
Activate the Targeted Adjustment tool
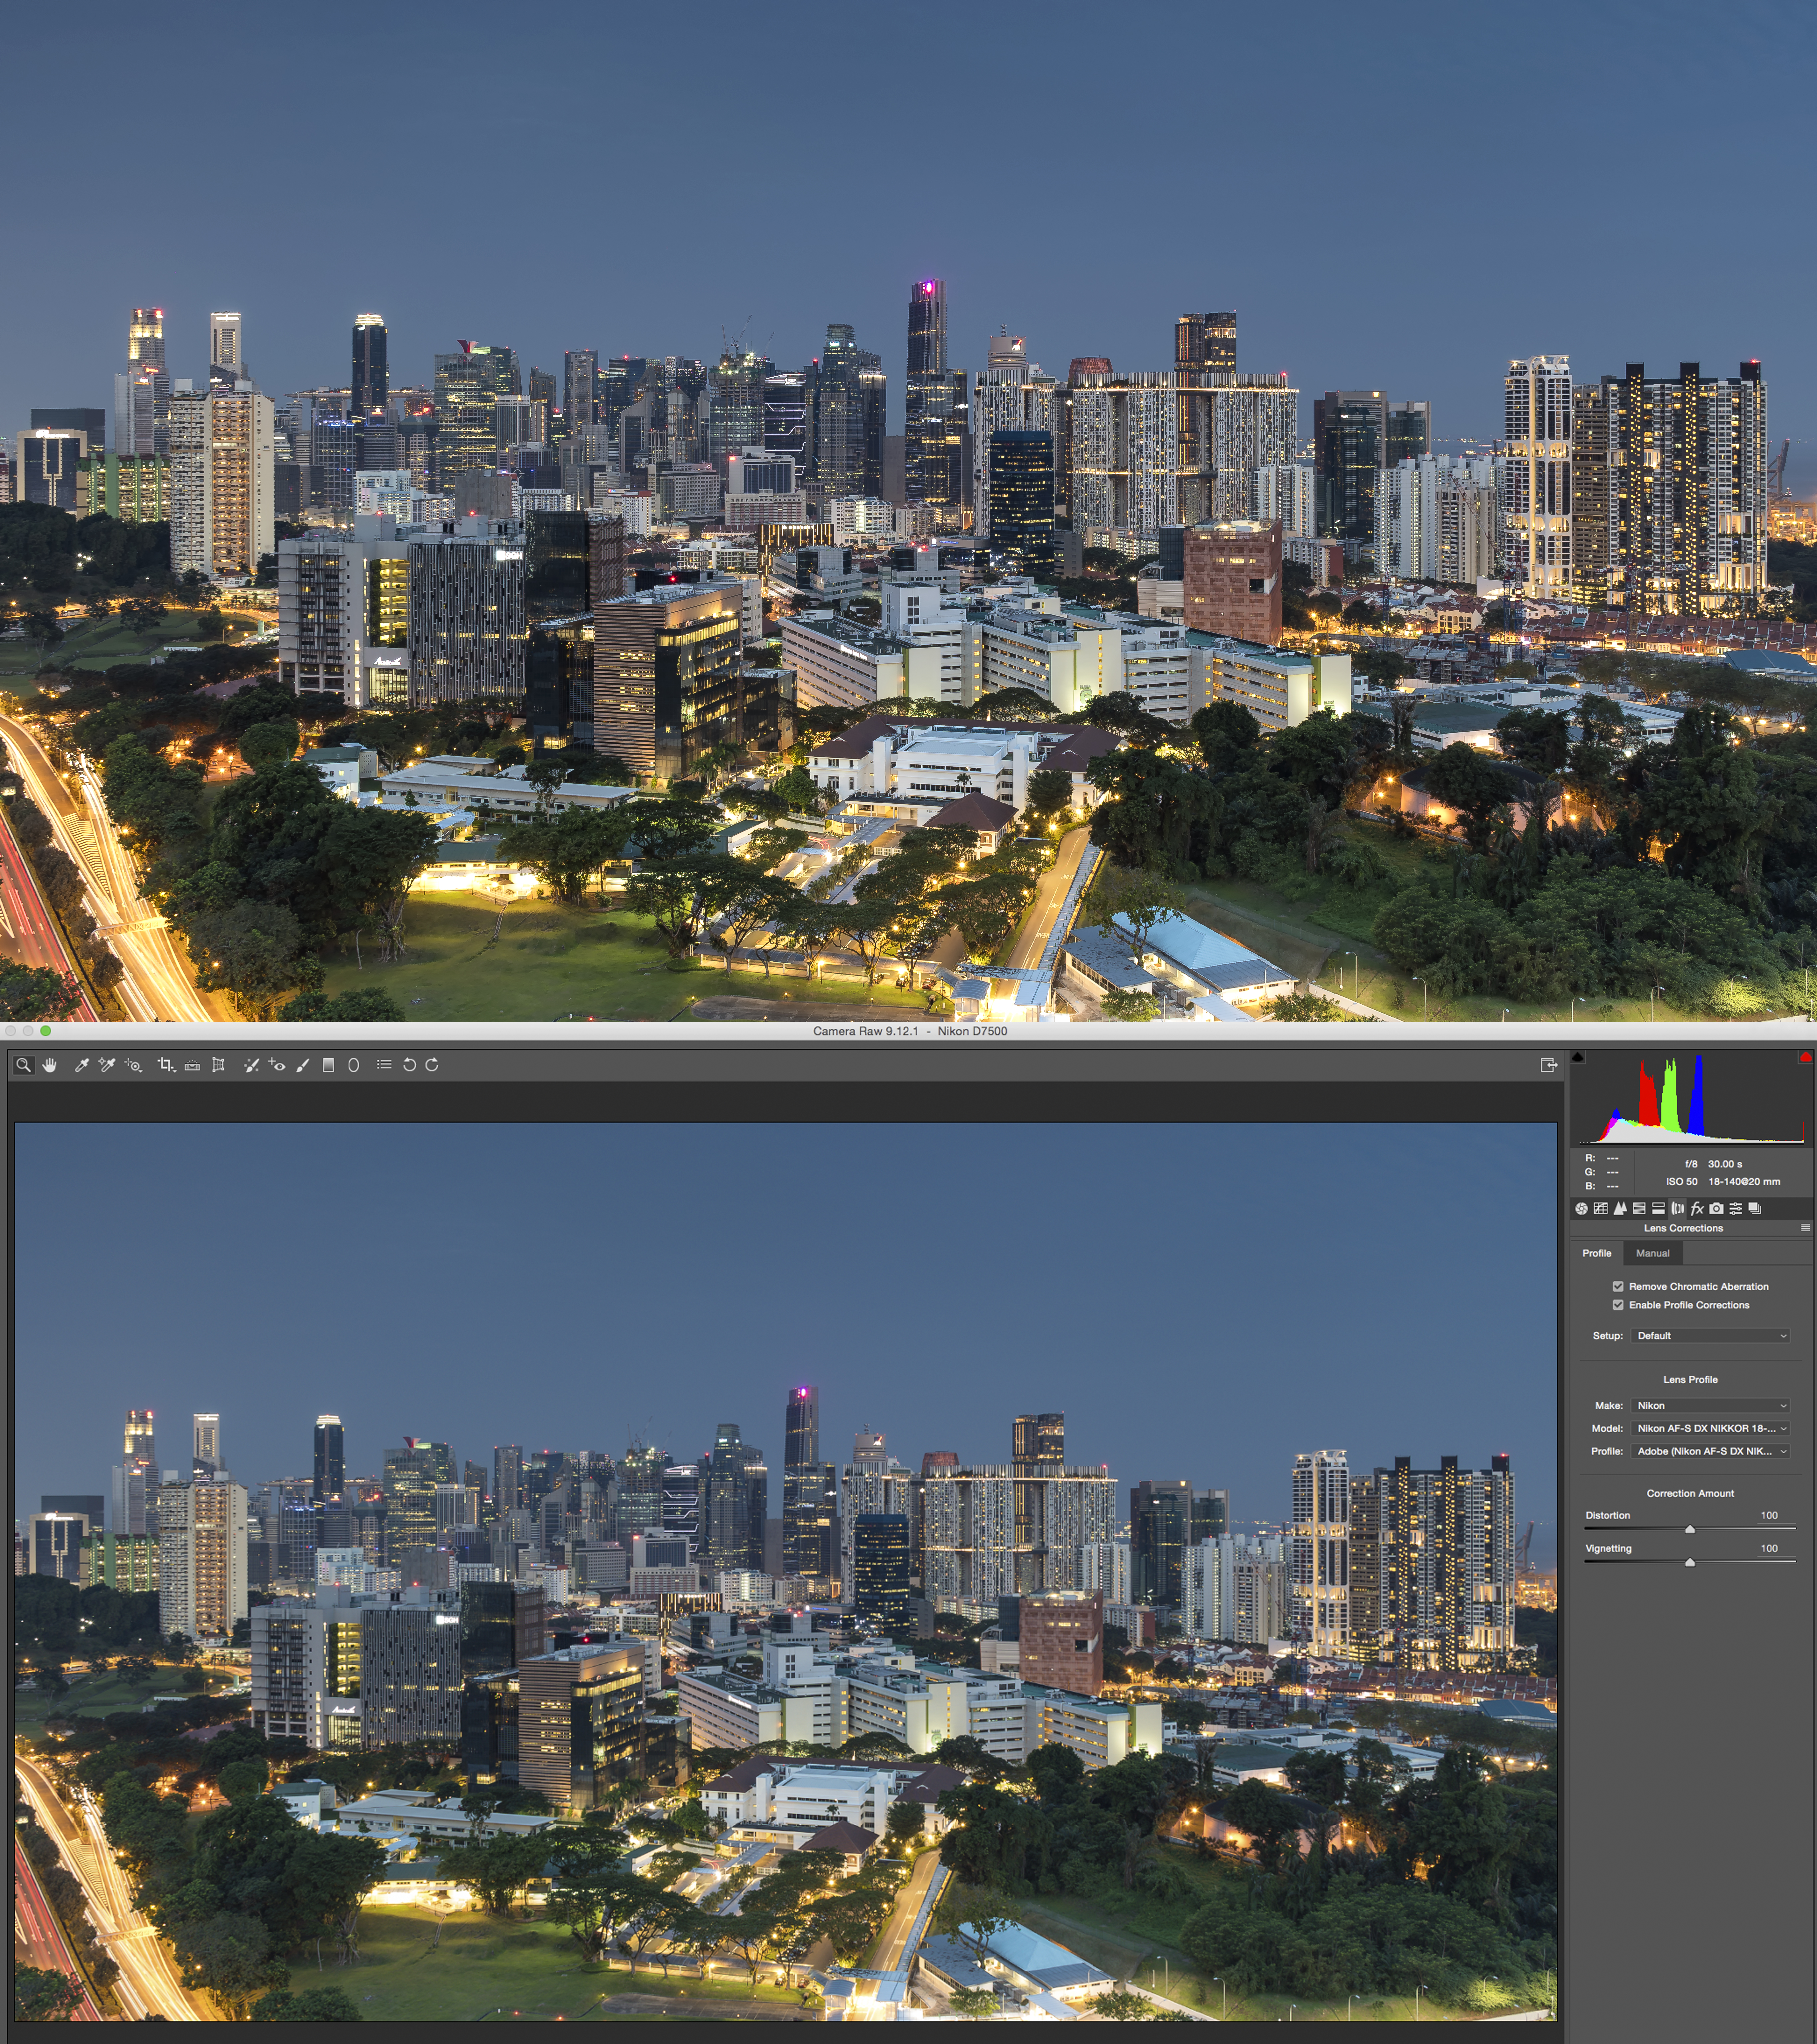[133, 1065]
